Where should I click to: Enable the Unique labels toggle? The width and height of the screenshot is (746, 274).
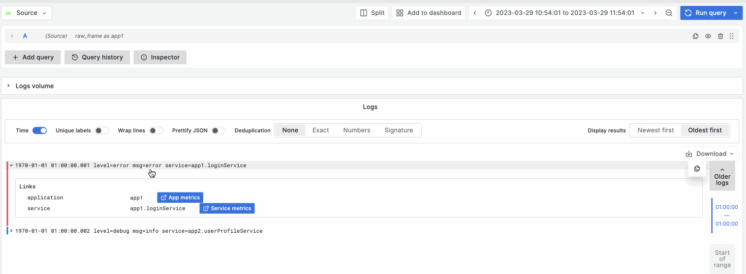[102, 131]
